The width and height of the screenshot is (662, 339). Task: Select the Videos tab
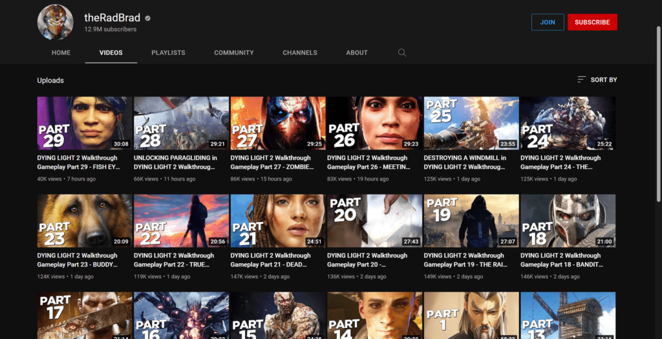pyautogui.click(x=111, y=53)
